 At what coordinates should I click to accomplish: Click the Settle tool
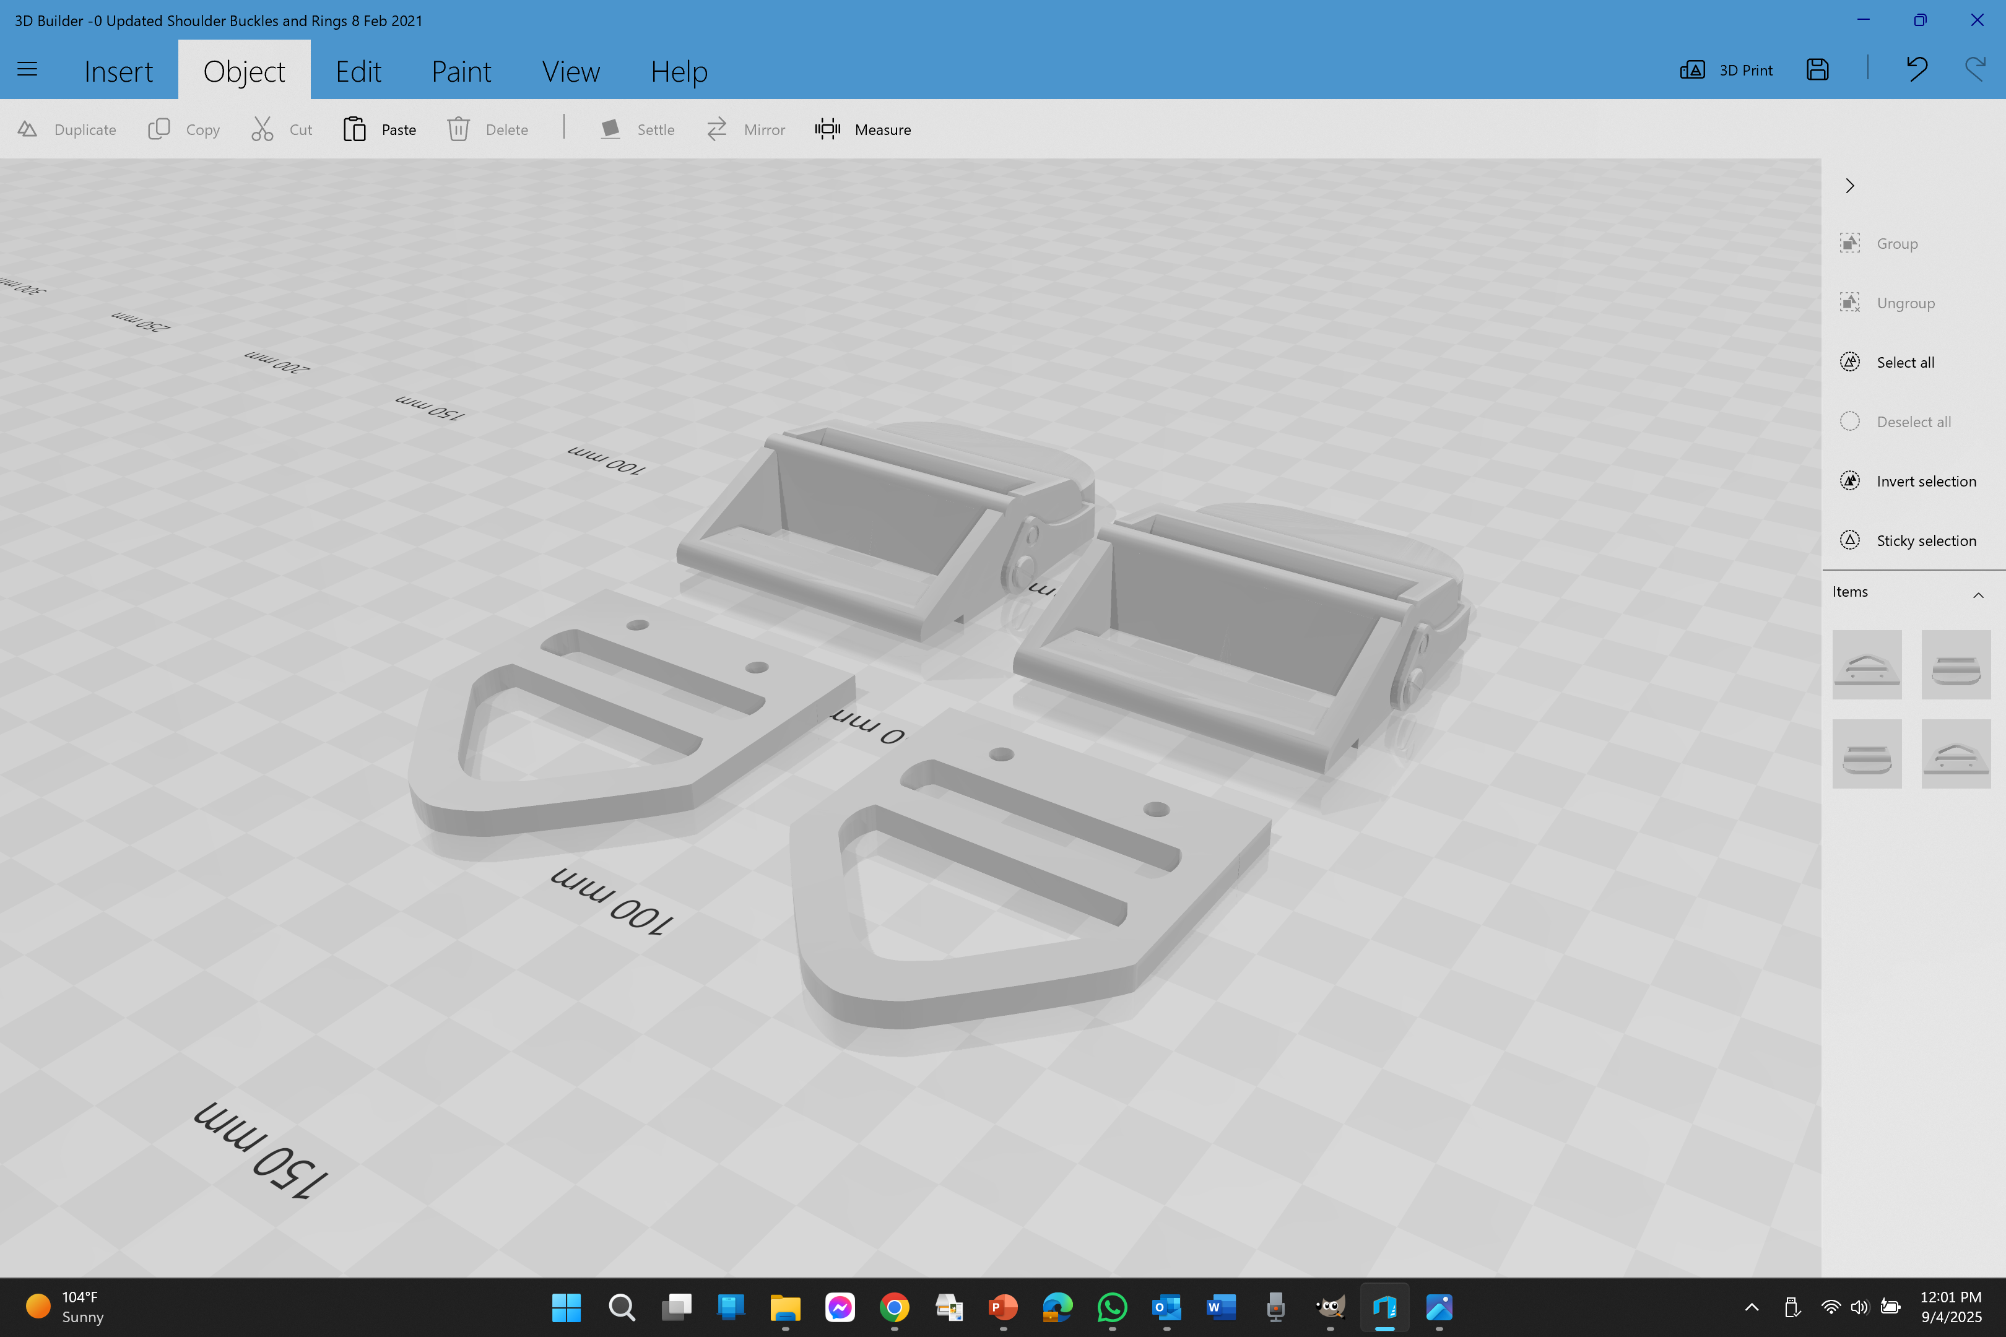pos(636,129)
